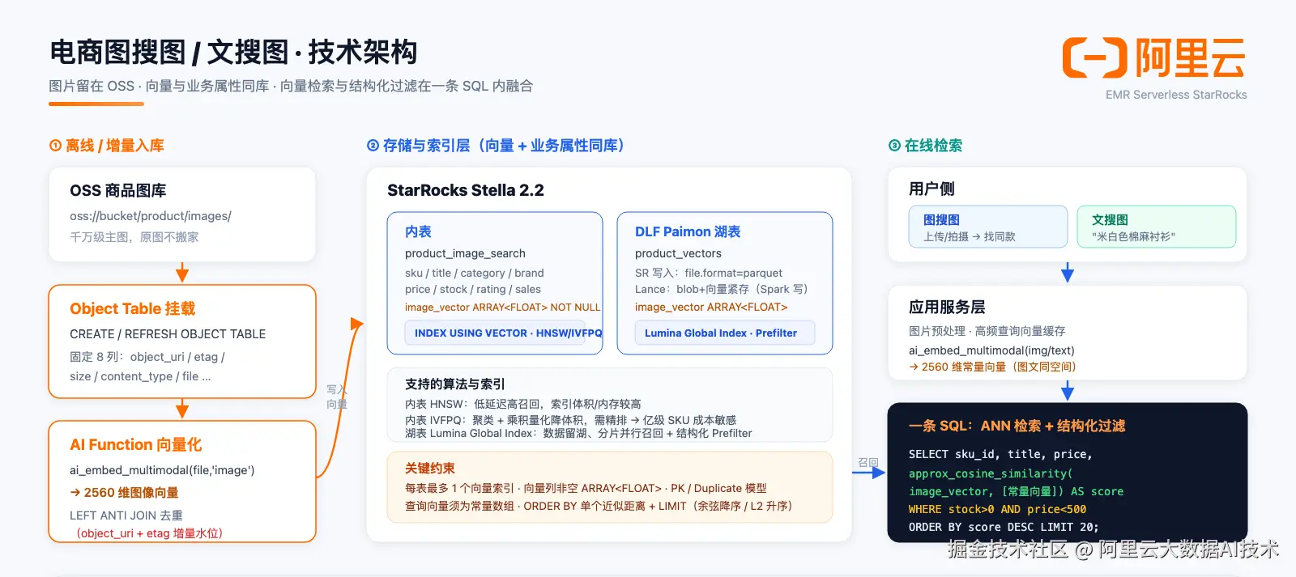
Task: Click the 湖表 Lumina Global Index description line
Action: [578, 433]
